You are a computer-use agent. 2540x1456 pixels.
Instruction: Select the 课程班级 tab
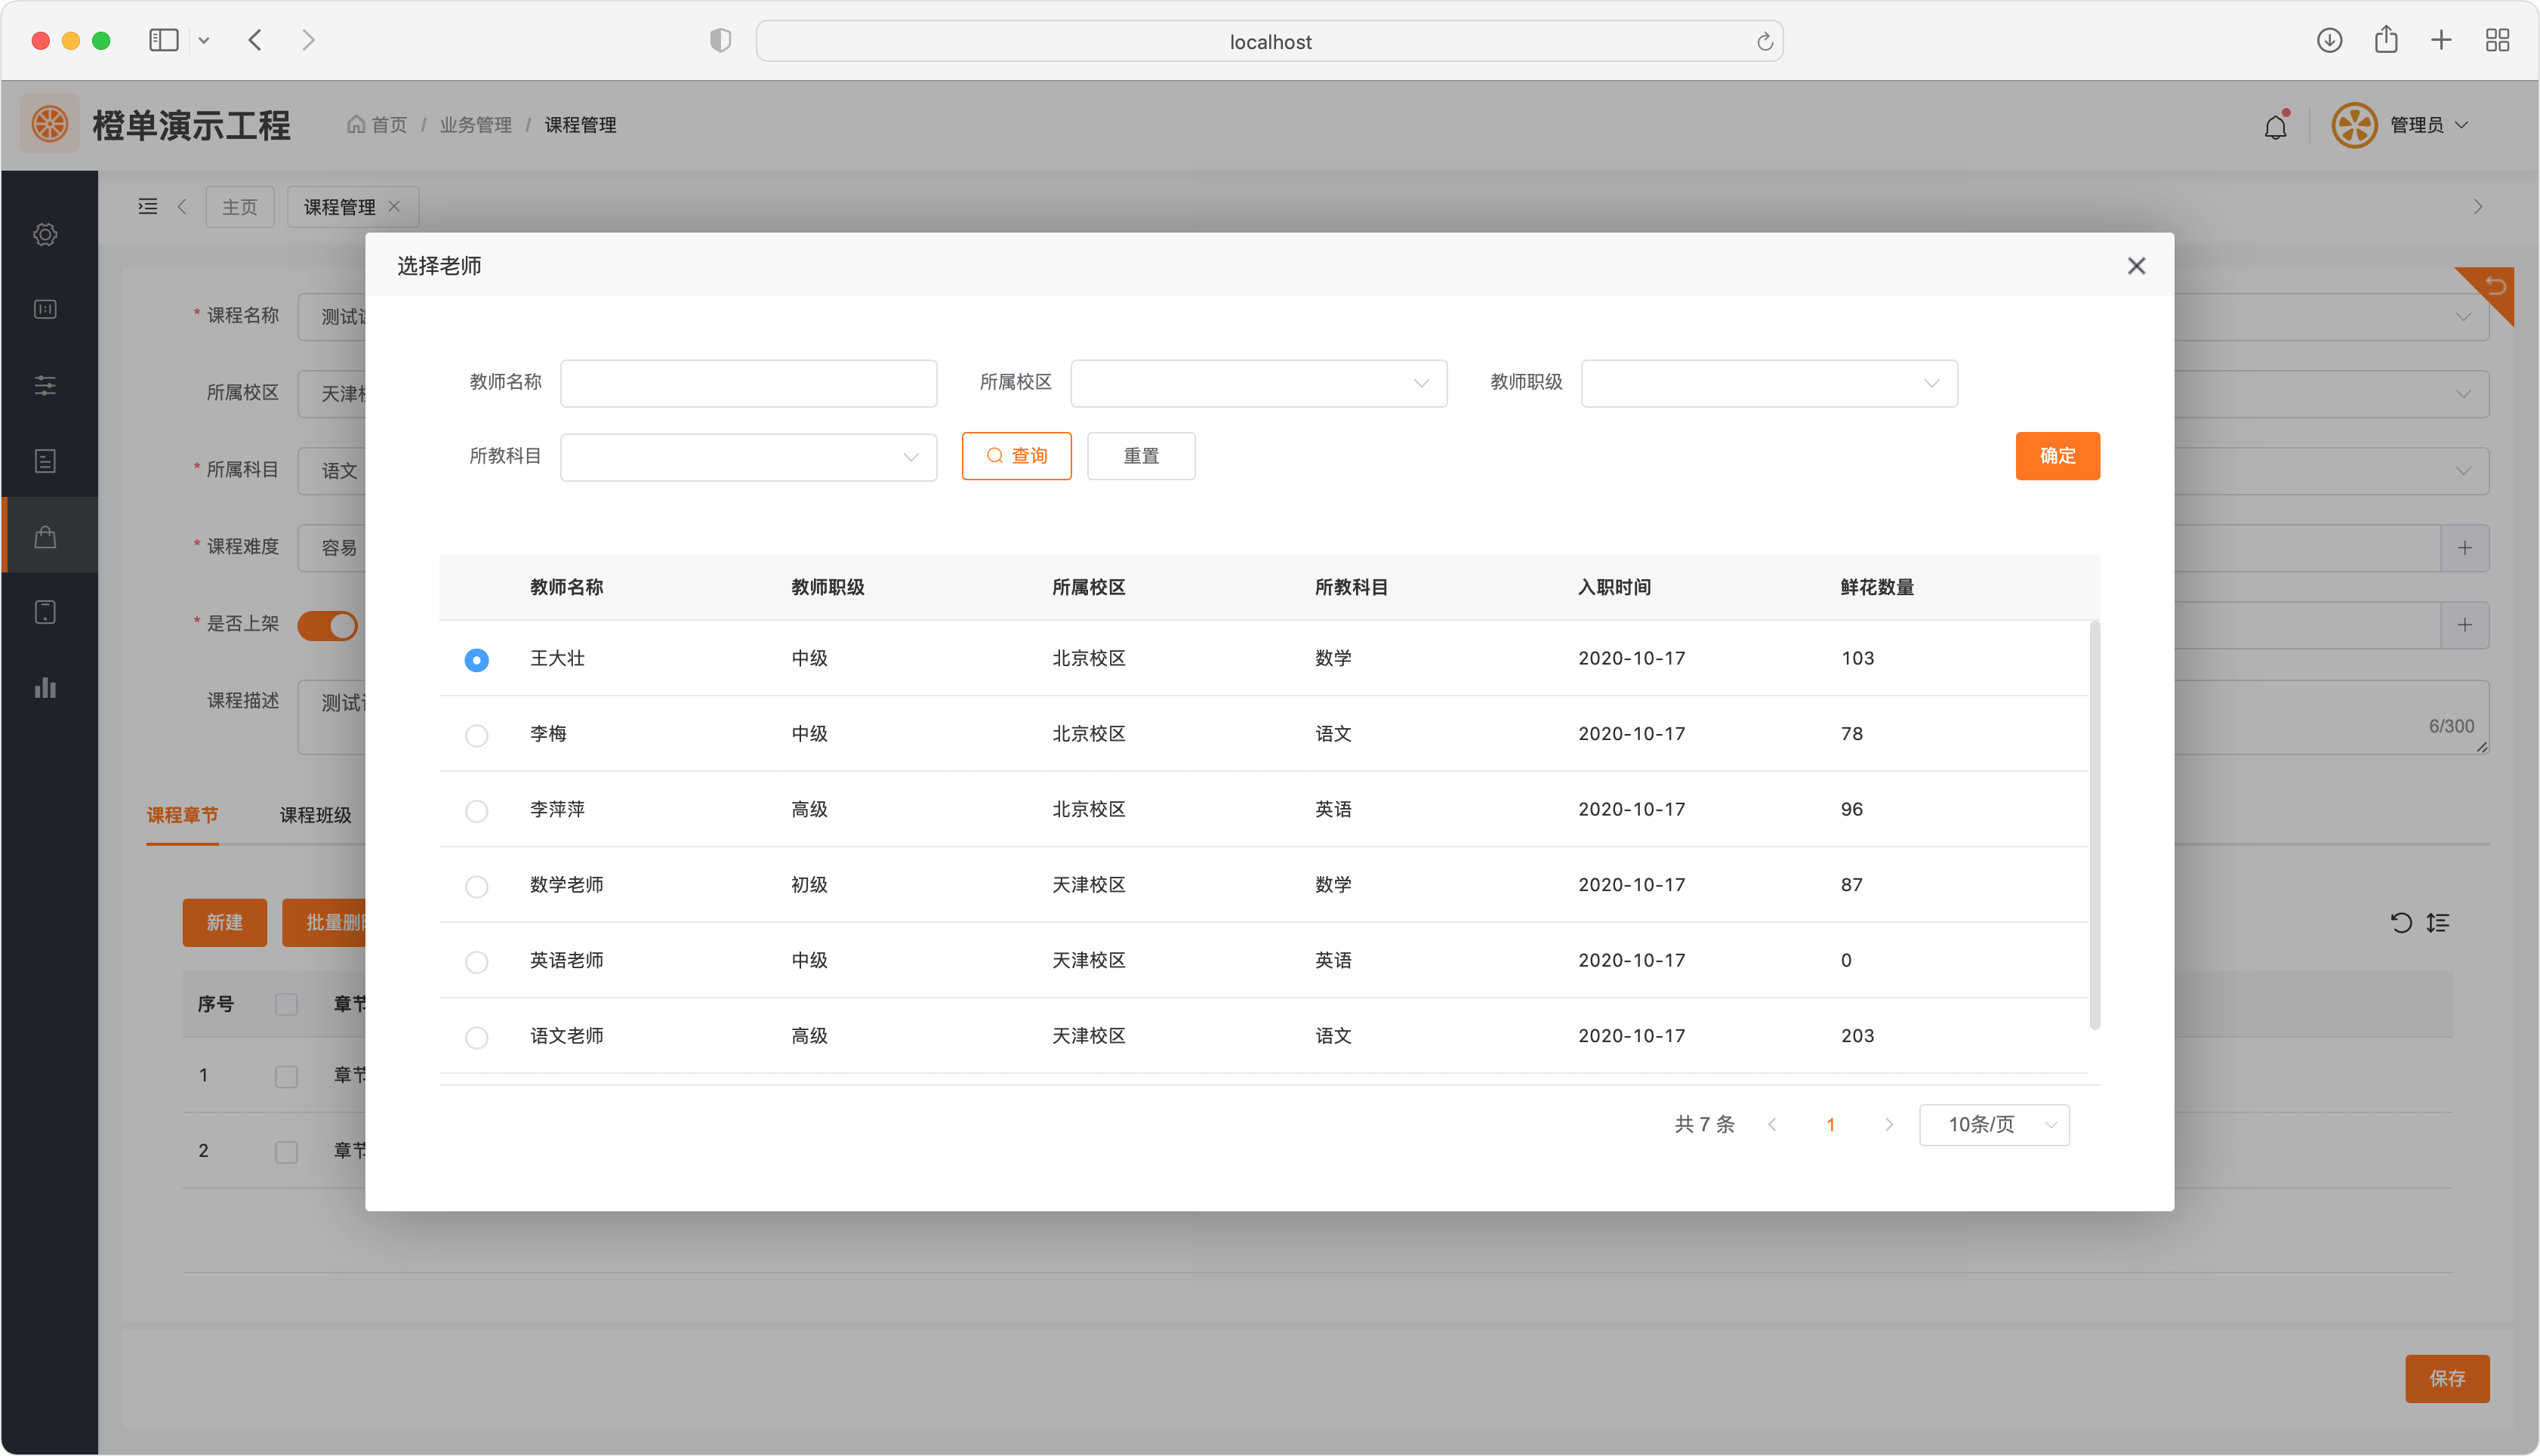tap(315, 815)
